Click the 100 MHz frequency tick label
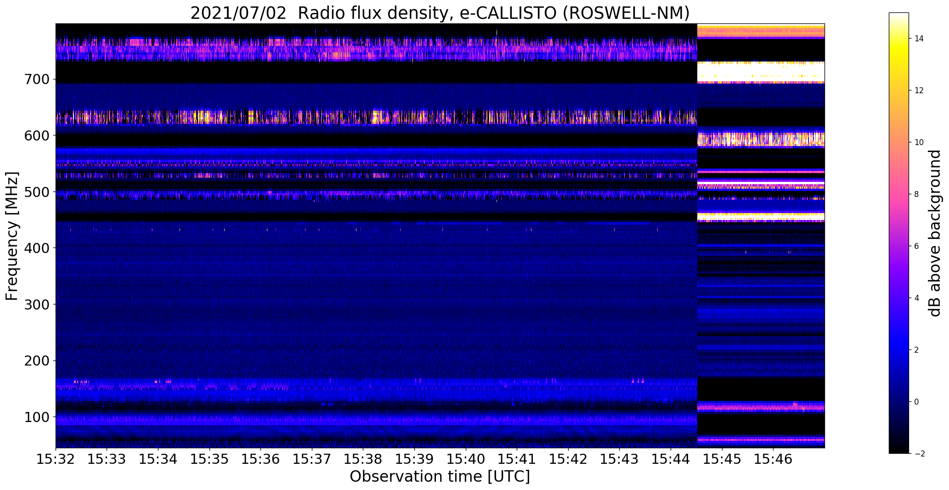This screenshot has height=490, width=949. click(37, 417)
